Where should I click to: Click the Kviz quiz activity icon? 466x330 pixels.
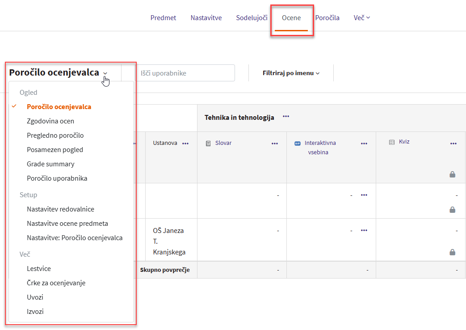(x=392, y=142)
